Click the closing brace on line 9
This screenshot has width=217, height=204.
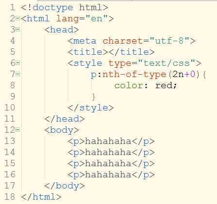(94, 96)
